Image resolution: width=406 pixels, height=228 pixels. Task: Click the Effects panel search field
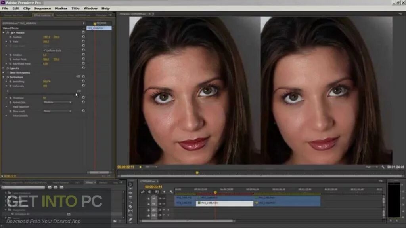23,187
